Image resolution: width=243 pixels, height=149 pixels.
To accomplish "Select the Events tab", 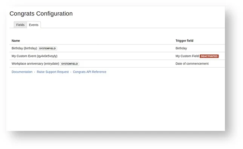I will point(34,25).
